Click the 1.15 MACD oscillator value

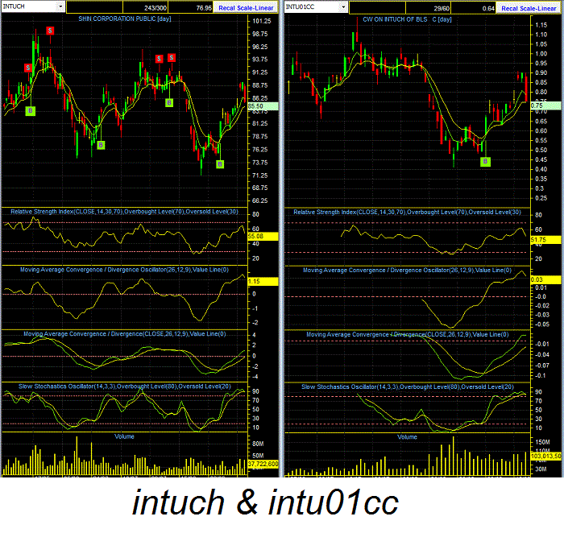coord(263,282)
